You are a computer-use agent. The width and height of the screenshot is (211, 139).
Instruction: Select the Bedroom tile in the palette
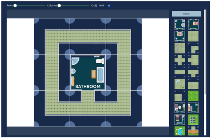193,24
